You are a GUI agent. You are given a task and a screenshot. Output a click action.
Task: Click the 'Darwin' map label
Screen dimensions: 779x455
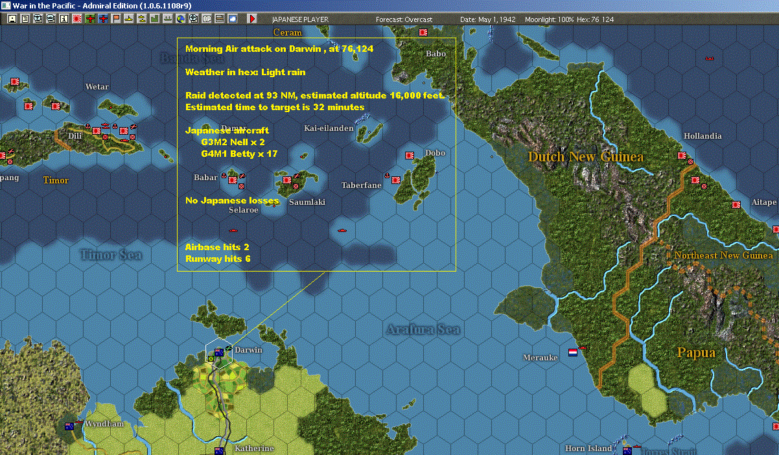248,350
